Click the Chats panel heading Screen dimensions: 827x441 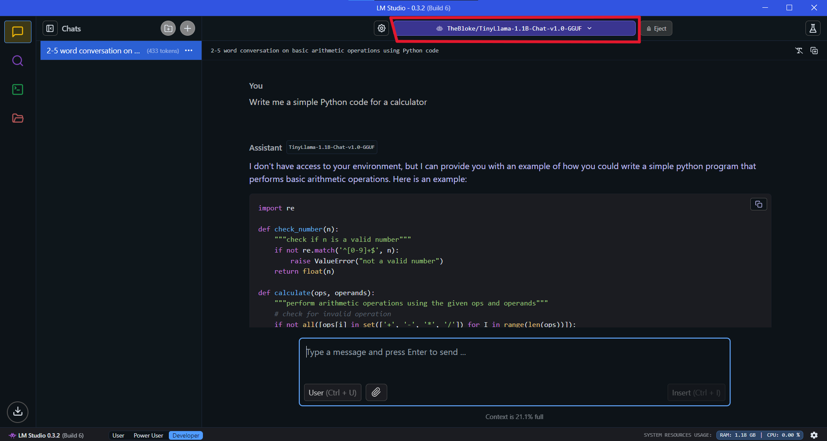(x=71, y=29)
